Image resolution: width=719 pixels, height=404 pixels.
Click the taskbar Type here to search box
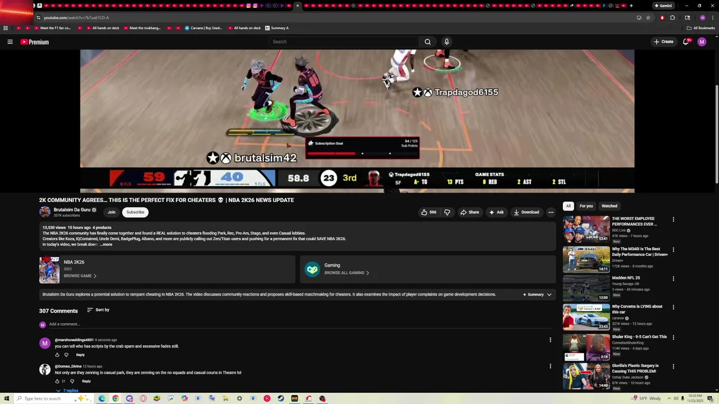click(x=54, y=398)
